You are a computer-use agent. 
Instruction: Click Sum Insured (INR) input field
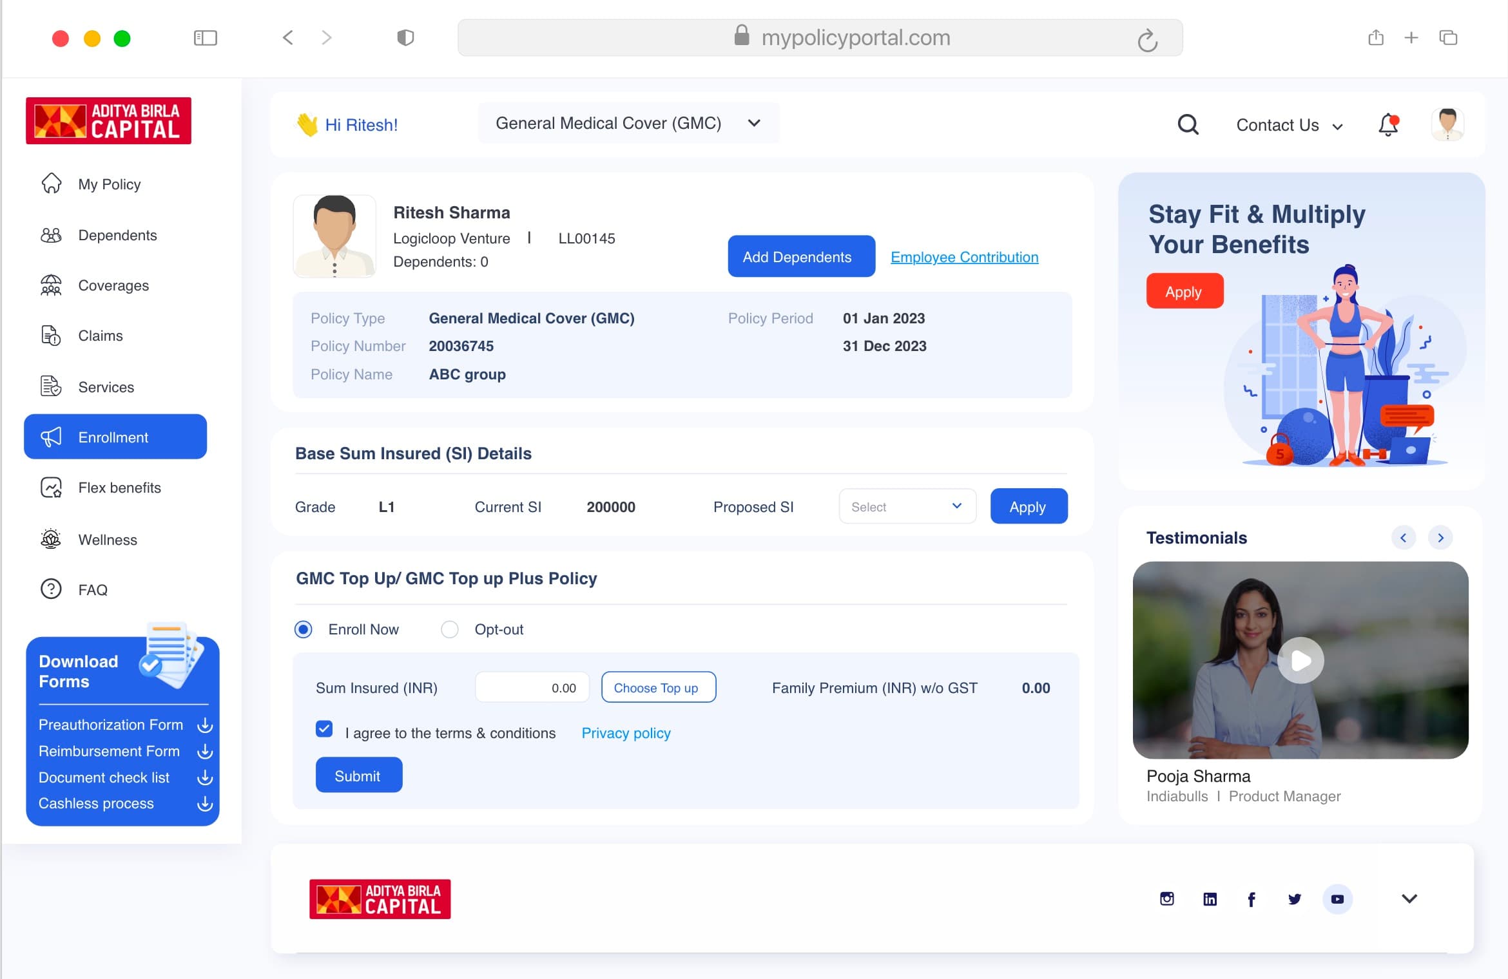[532, 687]
